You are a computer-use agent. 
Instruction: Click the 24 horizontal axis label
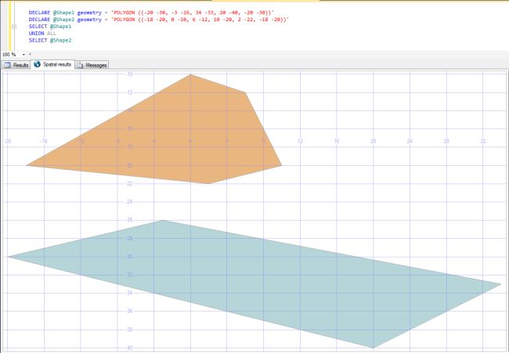(410, 141)
